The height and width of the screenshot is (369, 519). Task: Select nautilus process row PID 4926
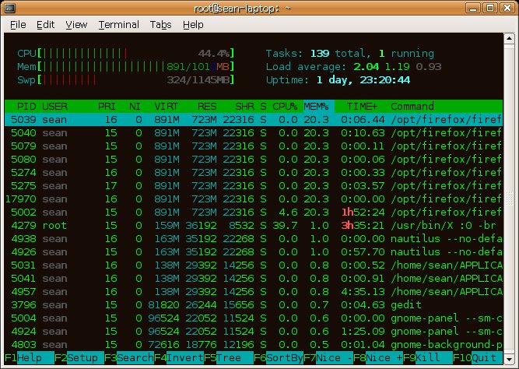point(254,252)
